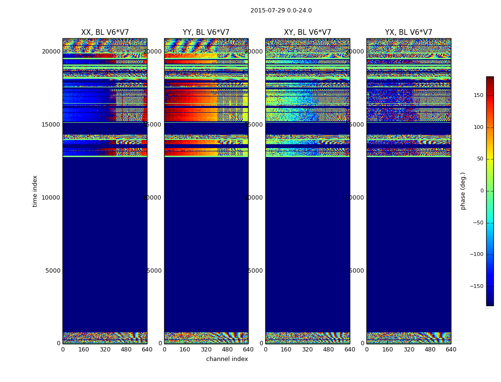Click the 0 tick label on the colorbar

coord(481,191)
